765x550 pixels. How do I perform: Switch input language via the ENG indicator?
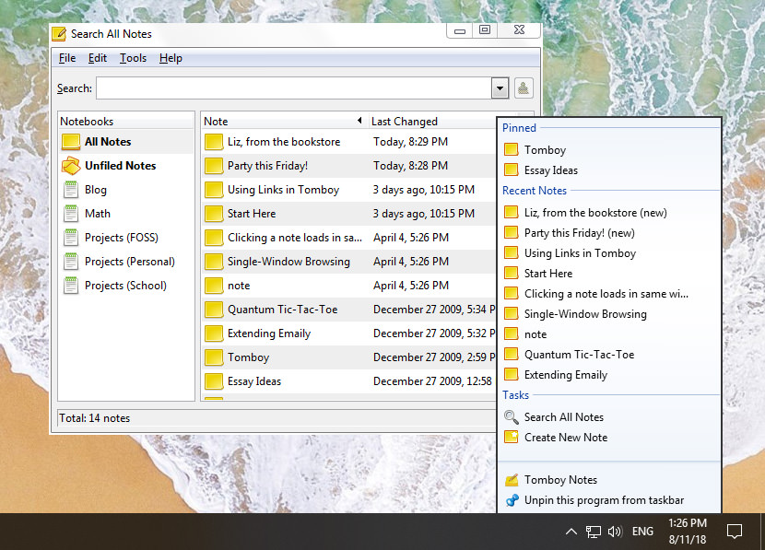(642, 532)
